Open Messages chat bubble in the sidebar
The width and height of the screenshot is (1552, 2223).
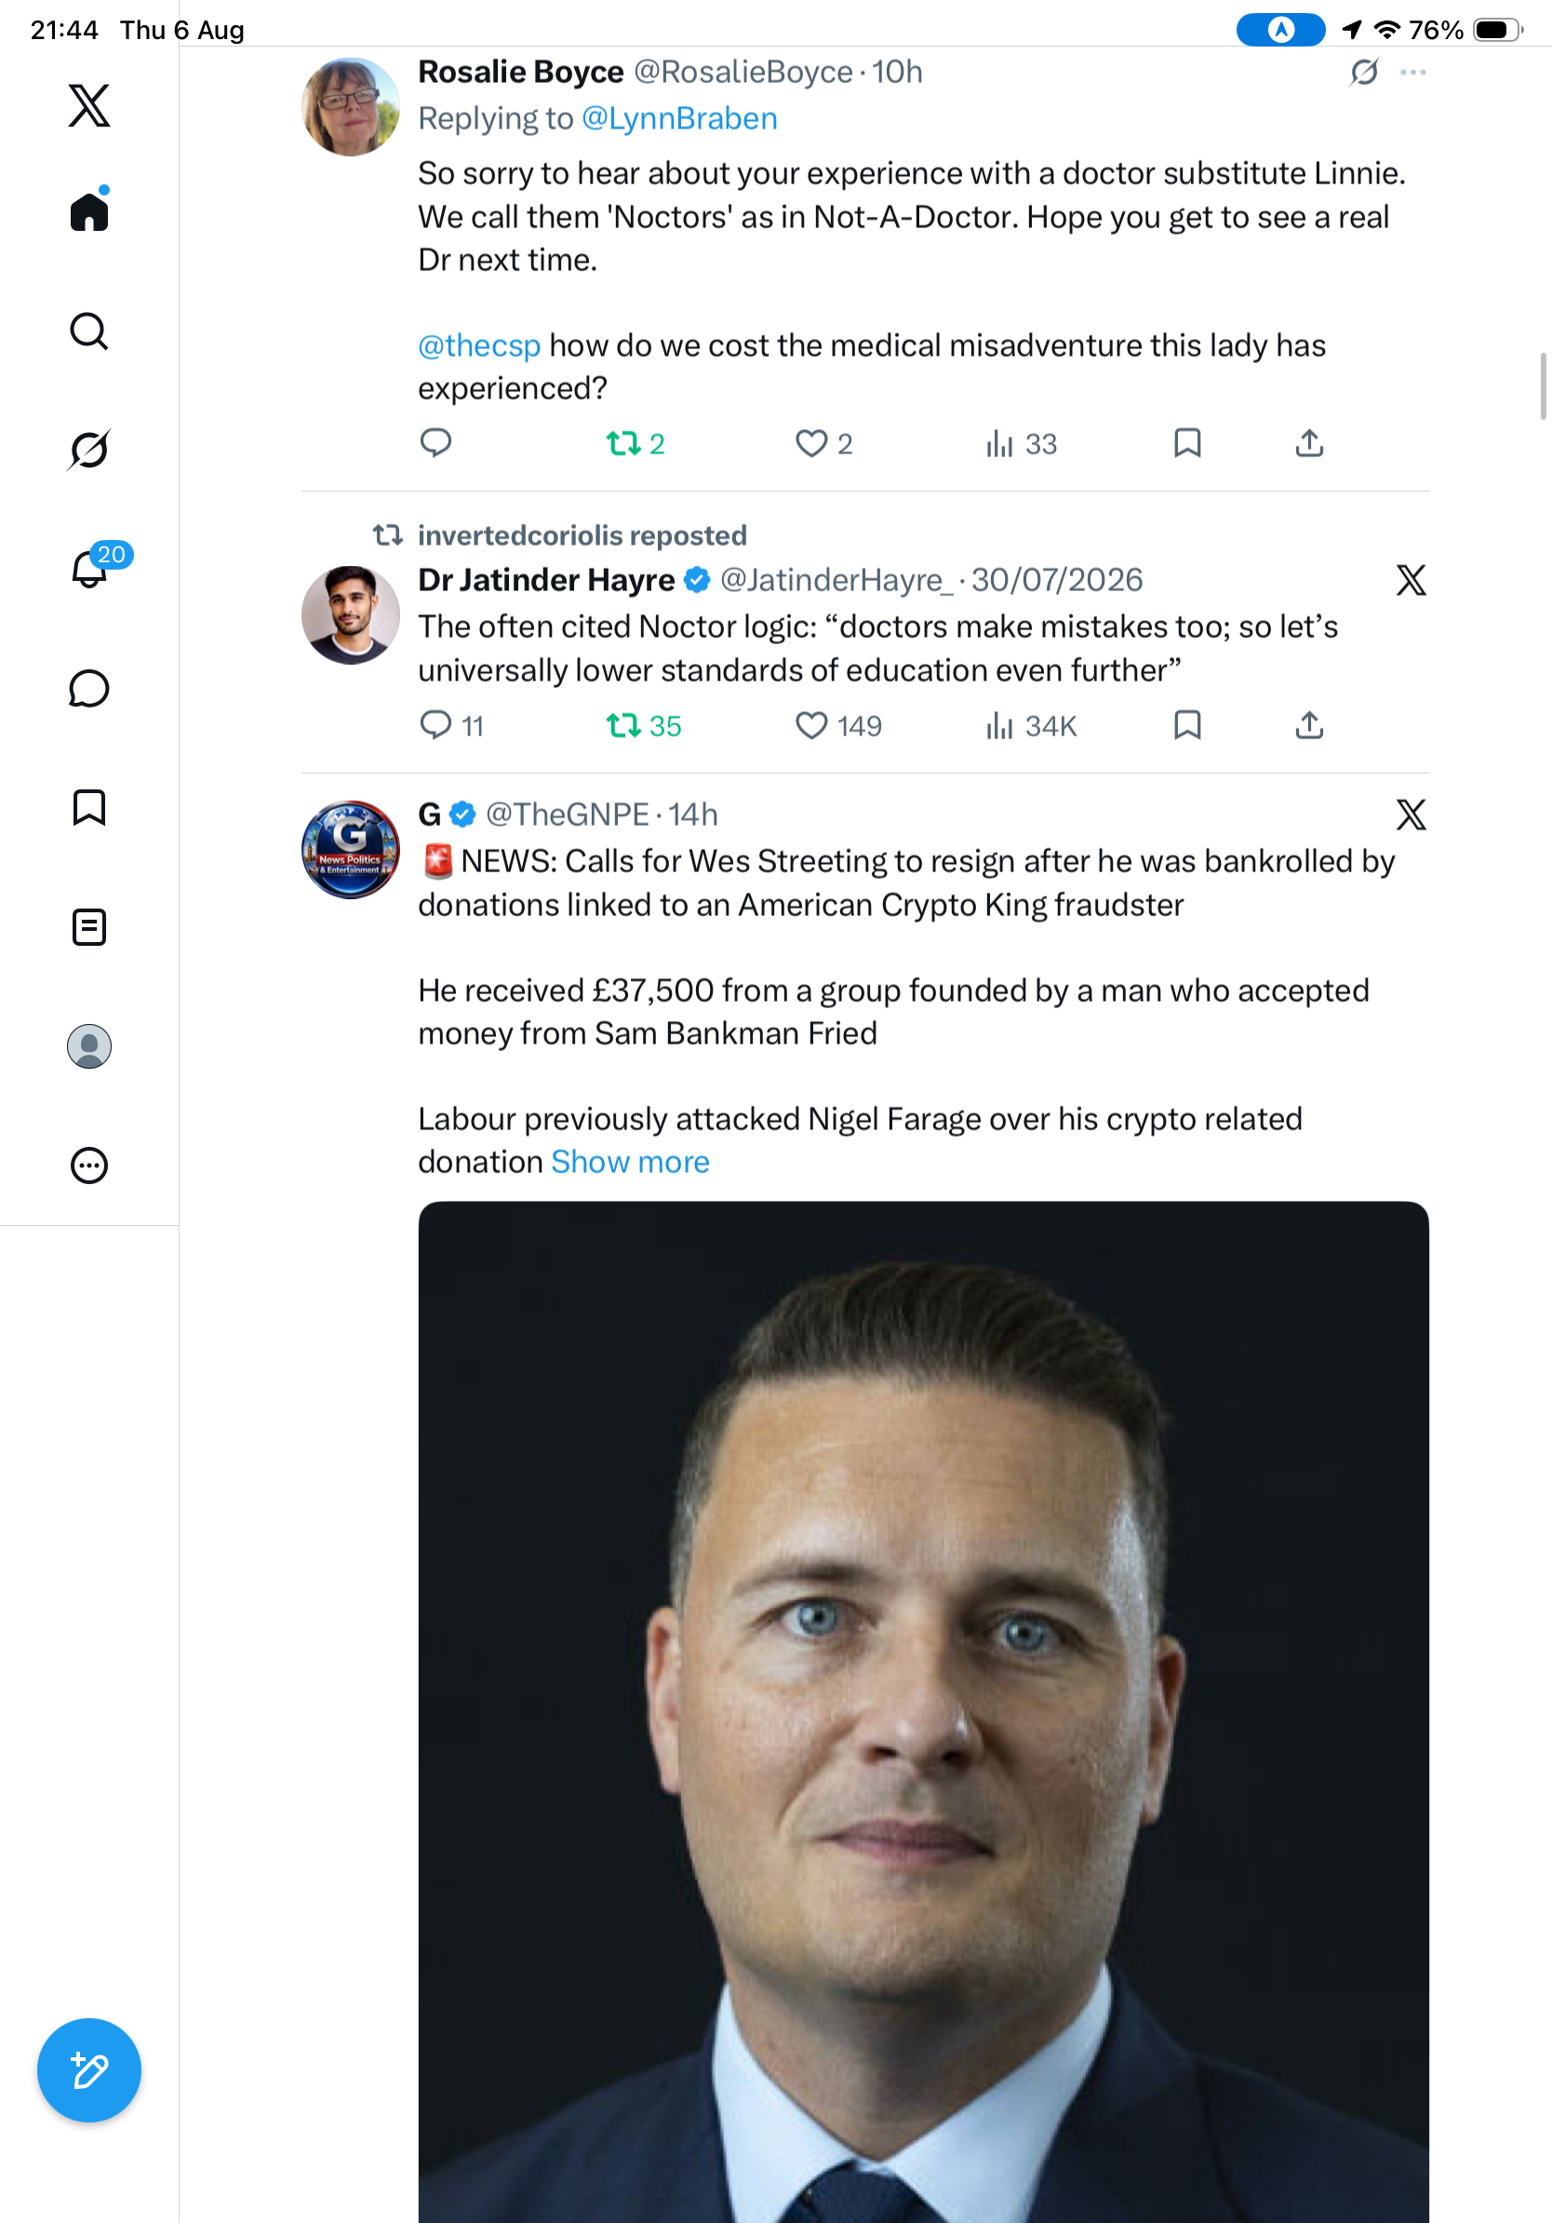click(x=89, y=688)
